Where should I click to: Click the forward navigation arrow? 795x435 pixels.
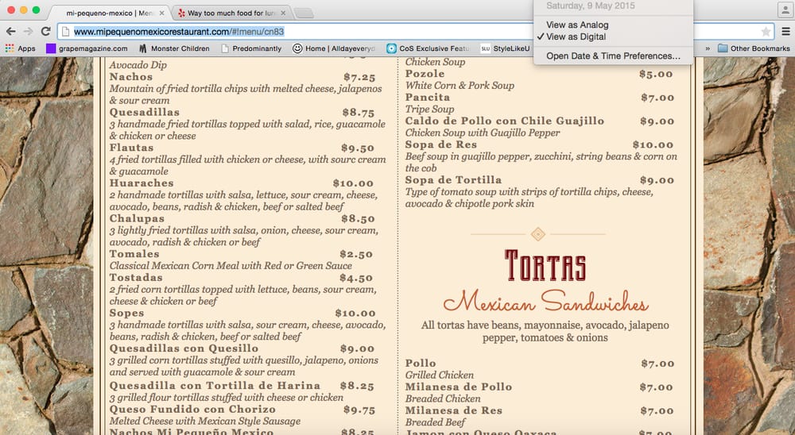point(28,32)
